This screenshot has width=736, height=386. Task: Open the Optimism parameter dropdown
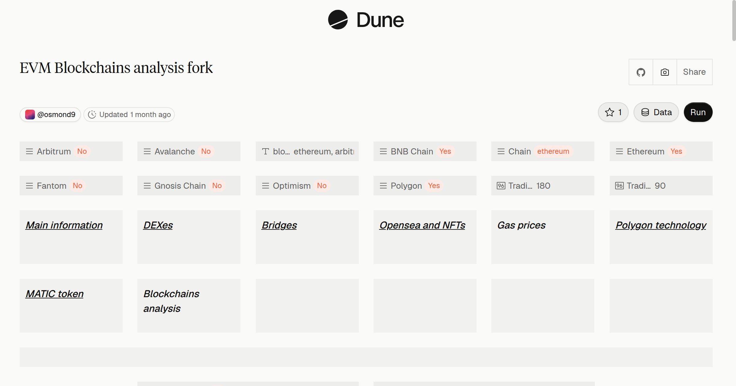click(x=307, y=186)
